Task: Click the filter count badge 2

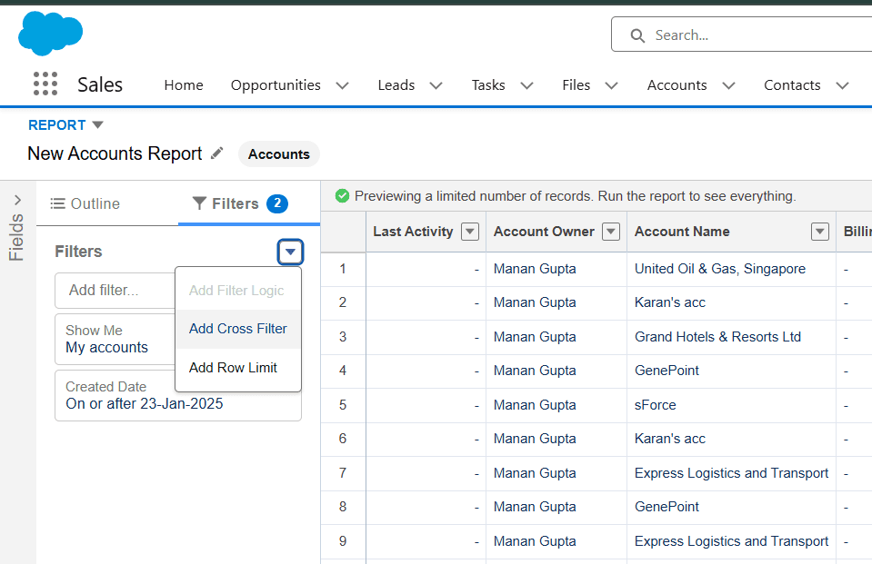Action: click(x=277, y=204)
